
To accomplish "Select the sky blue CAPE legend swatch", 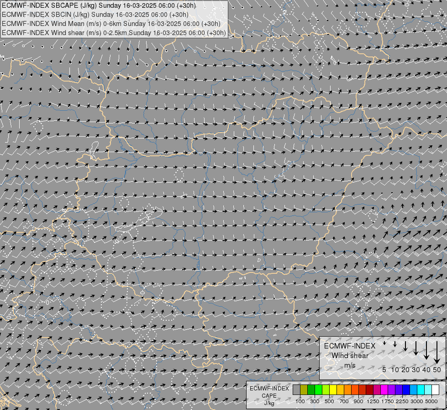I will tap(414, 389).
